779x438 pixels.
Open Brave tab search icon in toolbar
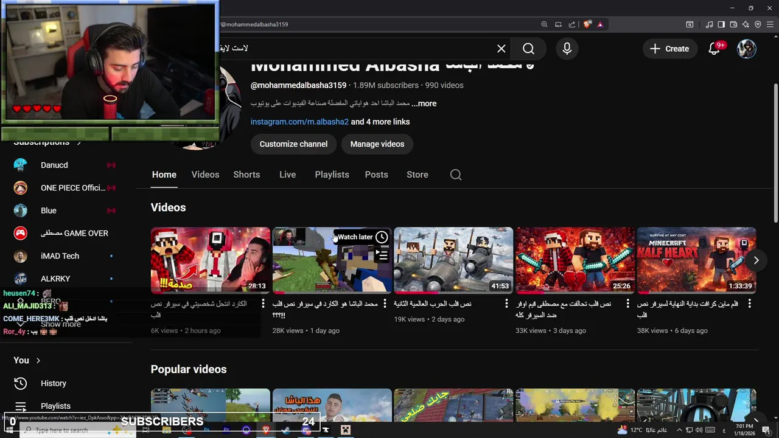[690, 24]
